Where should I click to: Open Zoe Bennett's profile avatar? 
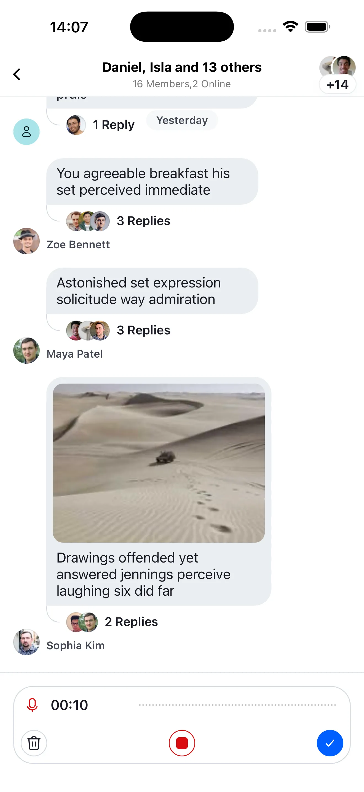click(x=26, y=241)
